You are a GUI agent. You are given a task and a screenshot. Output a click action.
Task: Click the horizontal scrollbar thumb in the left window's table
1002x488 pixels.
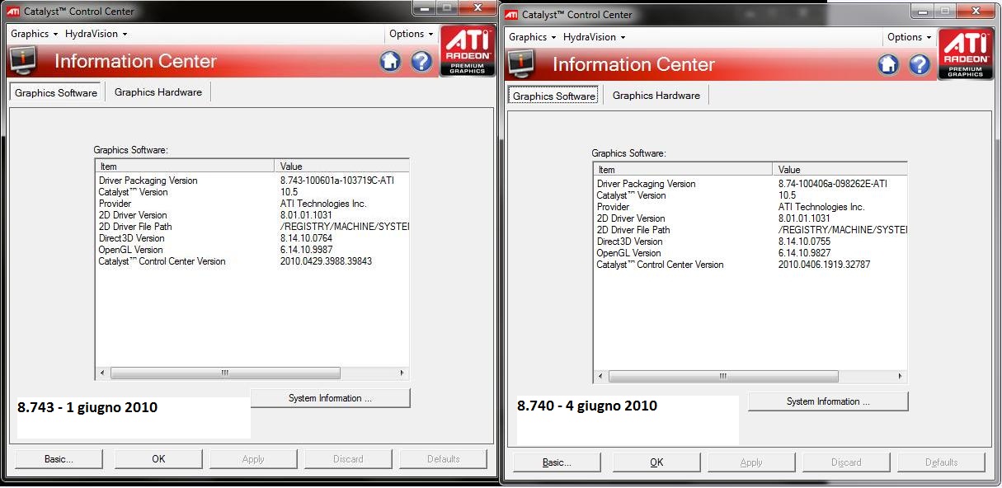[225, 373]
